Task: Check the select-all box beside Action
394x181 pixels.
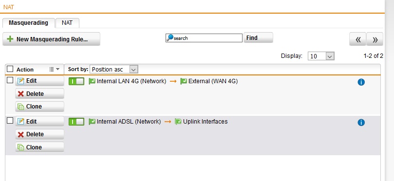Action: coord(10,69)
